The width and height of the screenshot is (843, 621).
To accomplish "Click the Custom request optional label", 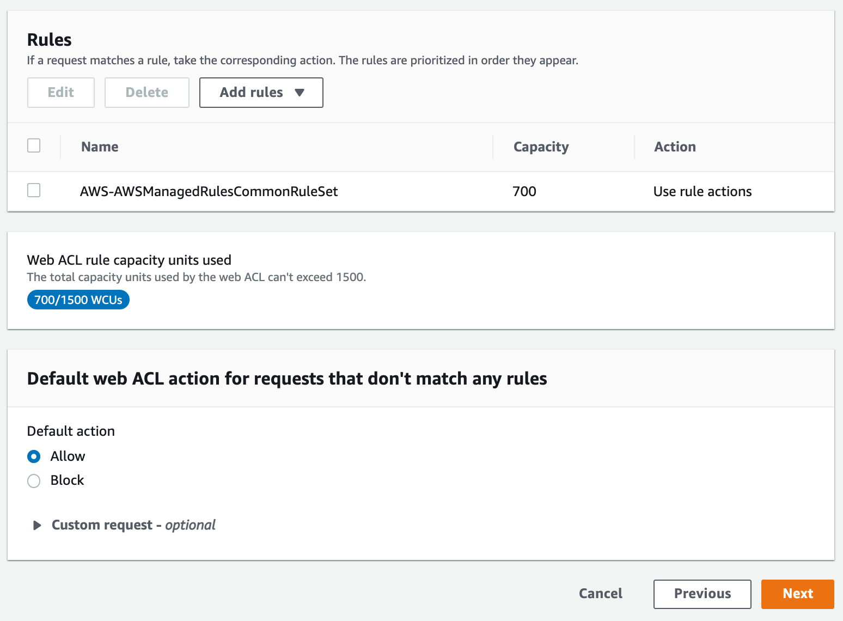I will pyautogui.click(x=133, y=525).
